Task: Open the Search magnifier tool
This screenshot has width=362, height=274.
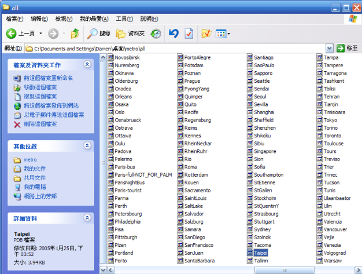Action: click(92, 34)
